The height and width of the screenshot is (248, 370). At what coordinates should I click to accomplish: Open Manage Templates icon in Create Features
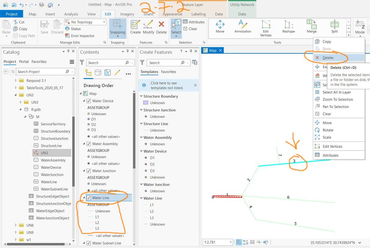pyautogui.click(x=194, y=63)
